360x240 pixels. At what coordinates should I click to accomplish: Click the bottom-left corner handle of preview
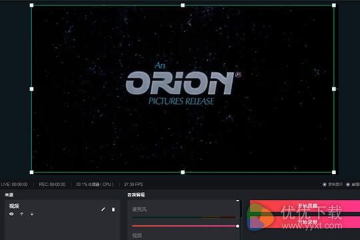[x=32, y=172]
